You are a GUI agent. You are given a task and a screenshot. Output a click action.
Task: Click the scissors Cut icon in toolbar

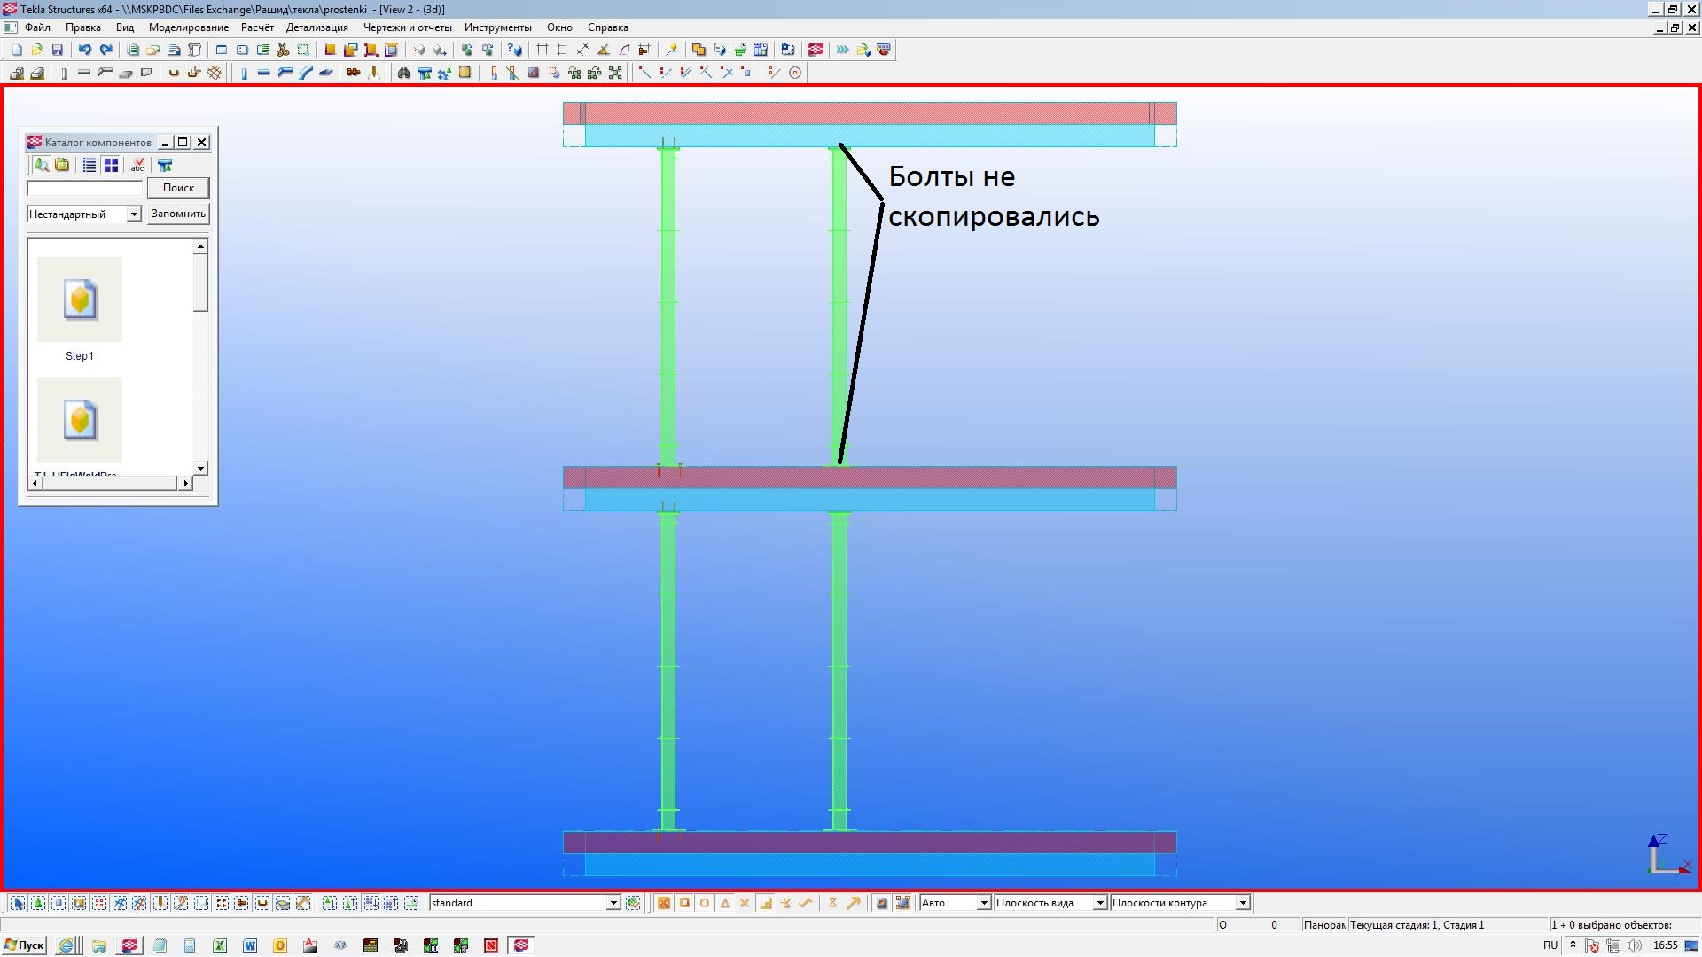pos(283,51)
